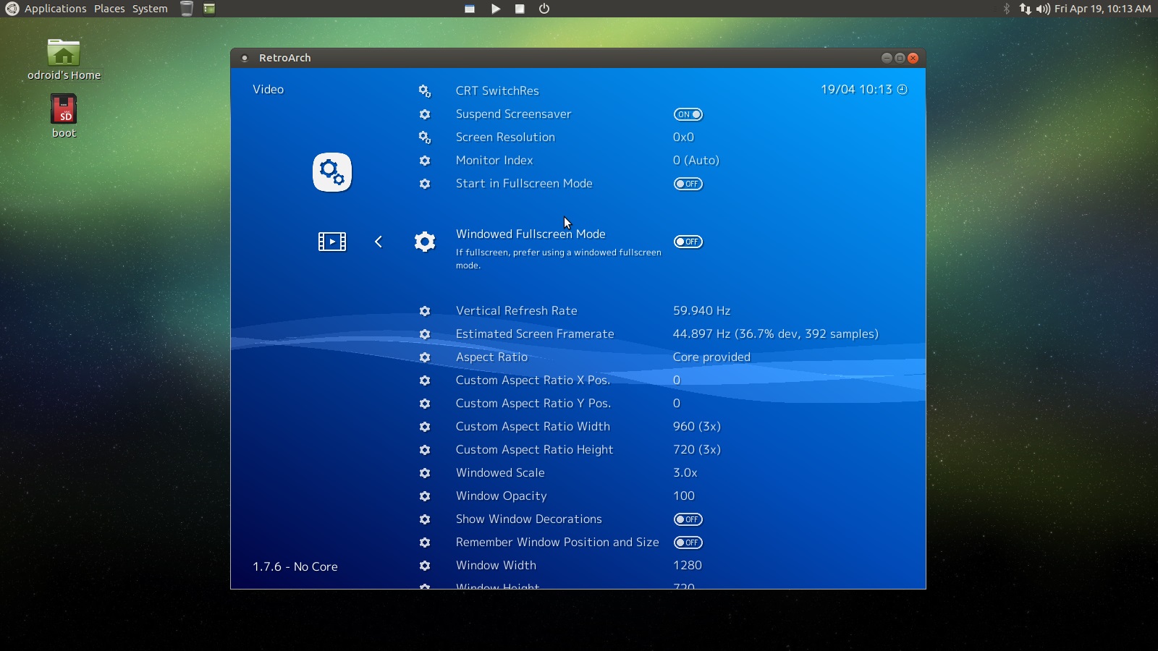1158x651 pixels.
Task: Open the Video playlist film icon in the sidebar
Action: click(331, 242)
